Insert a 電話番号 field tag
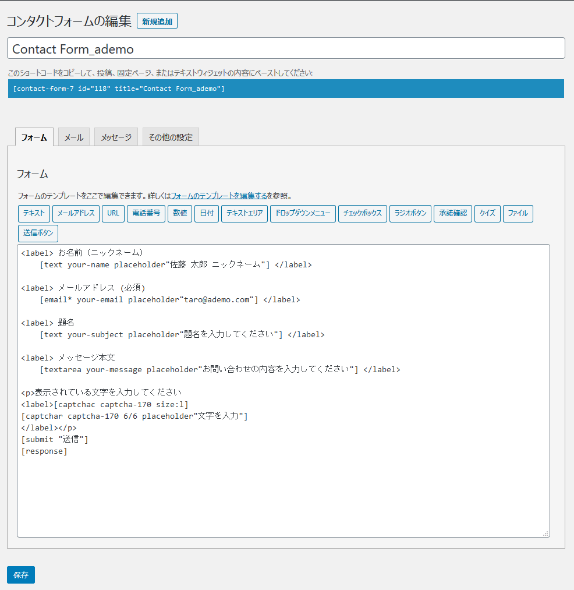This screenshot has width=574, height=590. tap(146, 213)
